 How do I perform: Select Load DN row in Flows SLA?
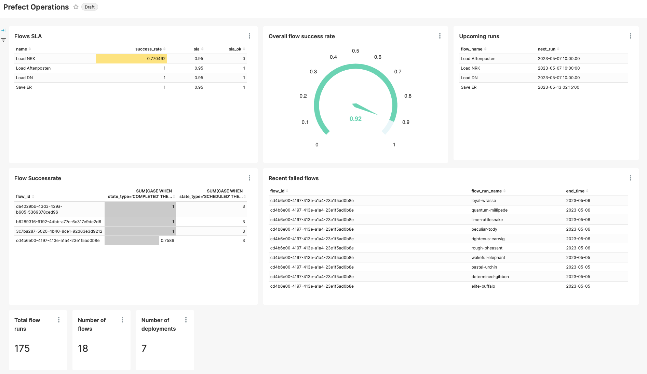[131, 78]
